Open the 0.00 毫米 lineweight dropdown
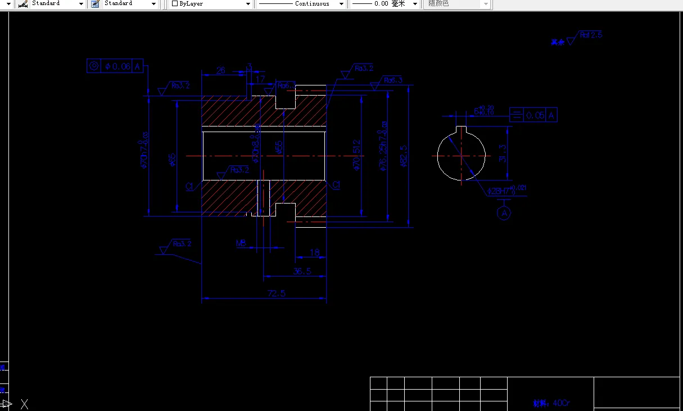The width and height of the screenshot is (683, 411). [x=414, y=4]
